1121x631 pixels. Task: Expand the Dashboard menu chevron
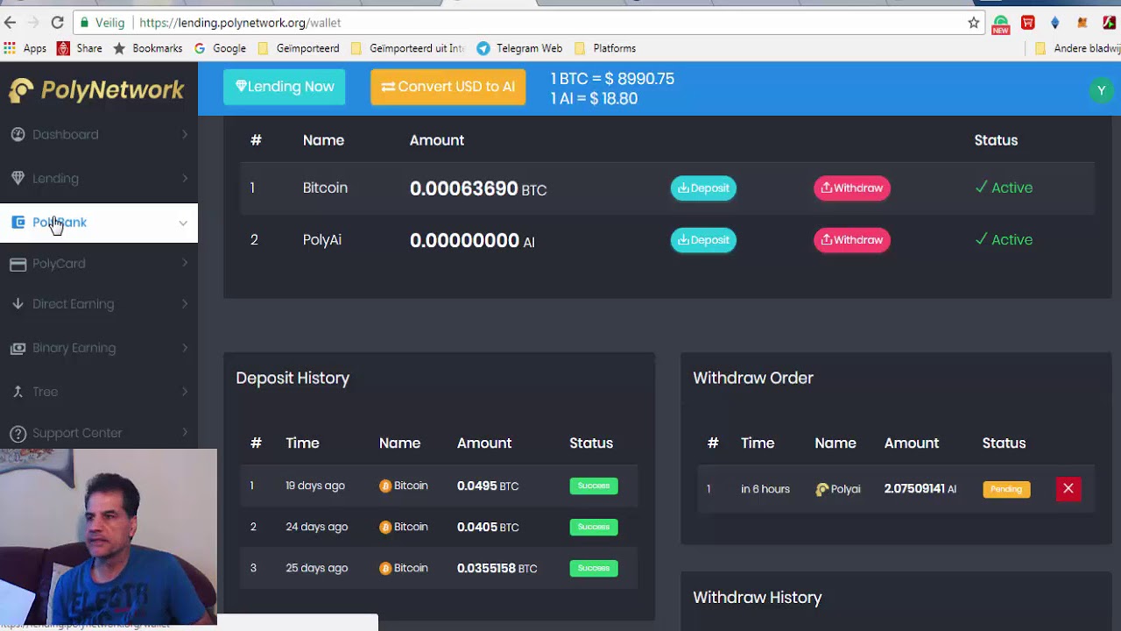[185, 134]
